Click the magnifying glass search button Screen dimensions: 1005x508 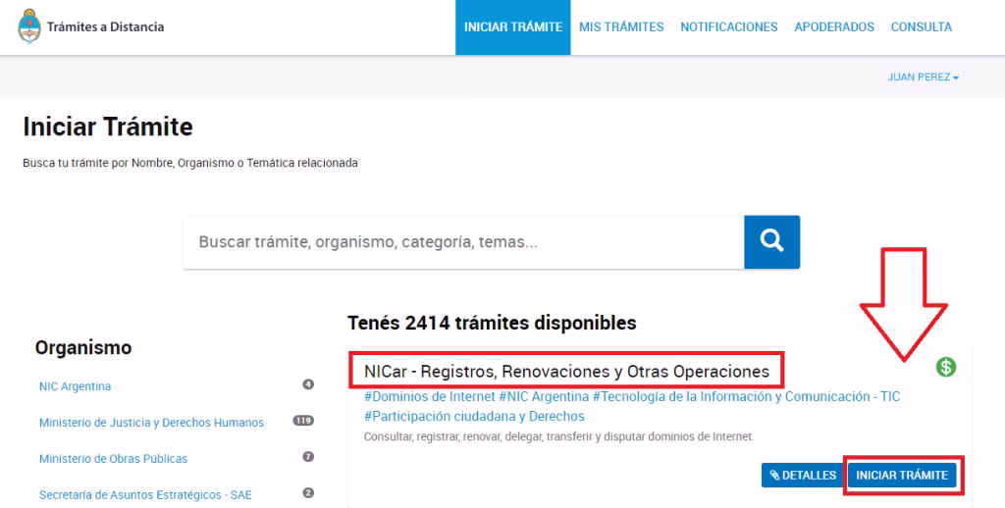coord(771,241)
